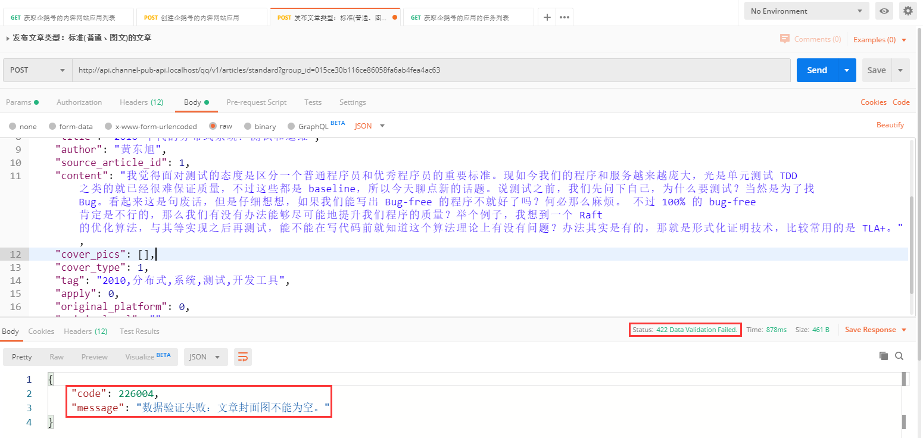The image size is (923, 438).
Task: Search the response with the magnifier icon
Action: 899,356
